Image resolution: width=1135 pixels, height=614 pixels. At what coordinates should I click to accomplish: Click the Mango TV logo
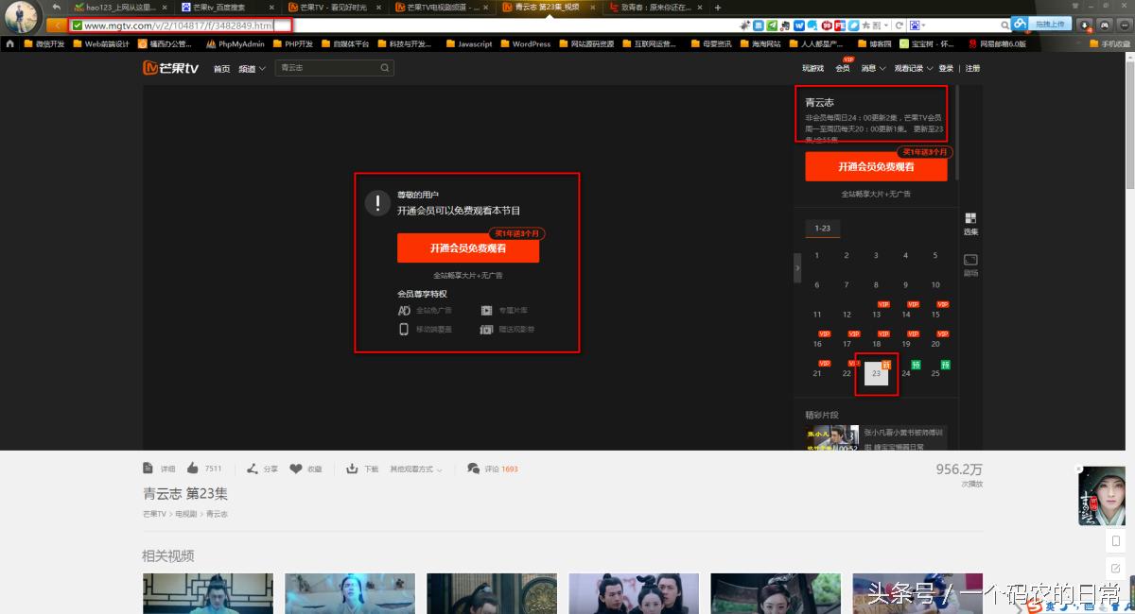click(x=170, y=68)
